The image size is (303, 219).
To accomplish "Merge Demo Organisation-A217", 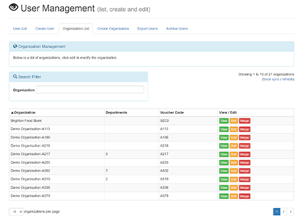I will (244, 154).
